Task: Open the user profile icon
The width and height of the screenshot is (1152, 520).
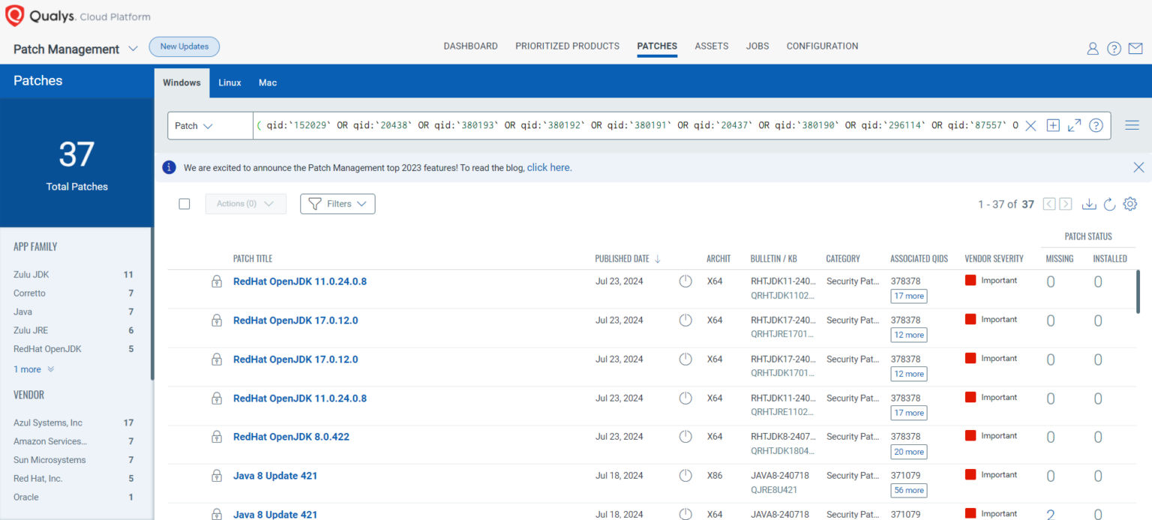Action: (x=1093, y=48)
